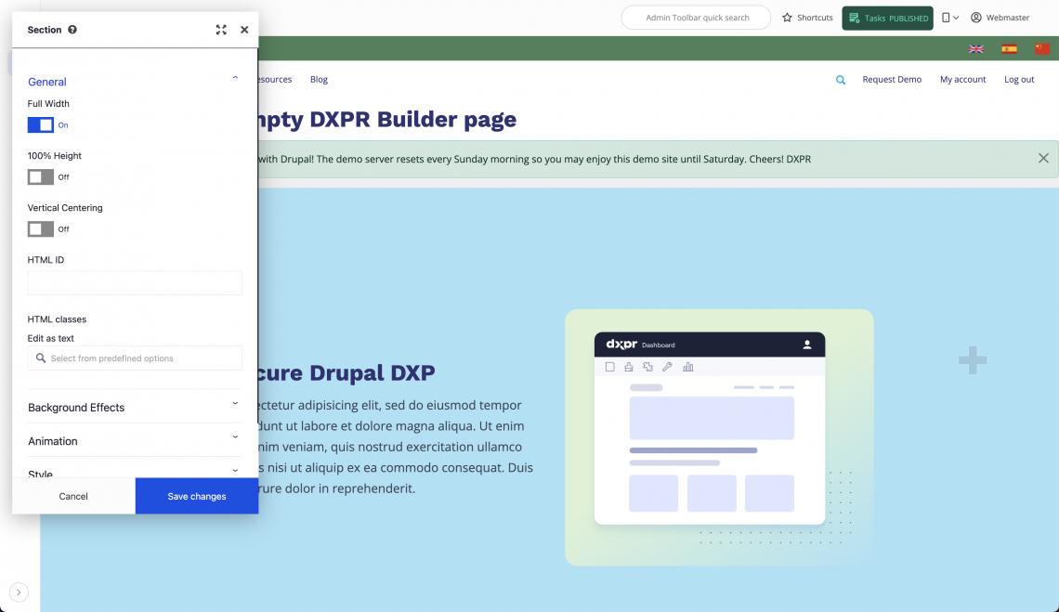This screenshot has height=612, width=1059.
Task: Collapse the General section
Action: pyautogui.click(x=135, y=82)
